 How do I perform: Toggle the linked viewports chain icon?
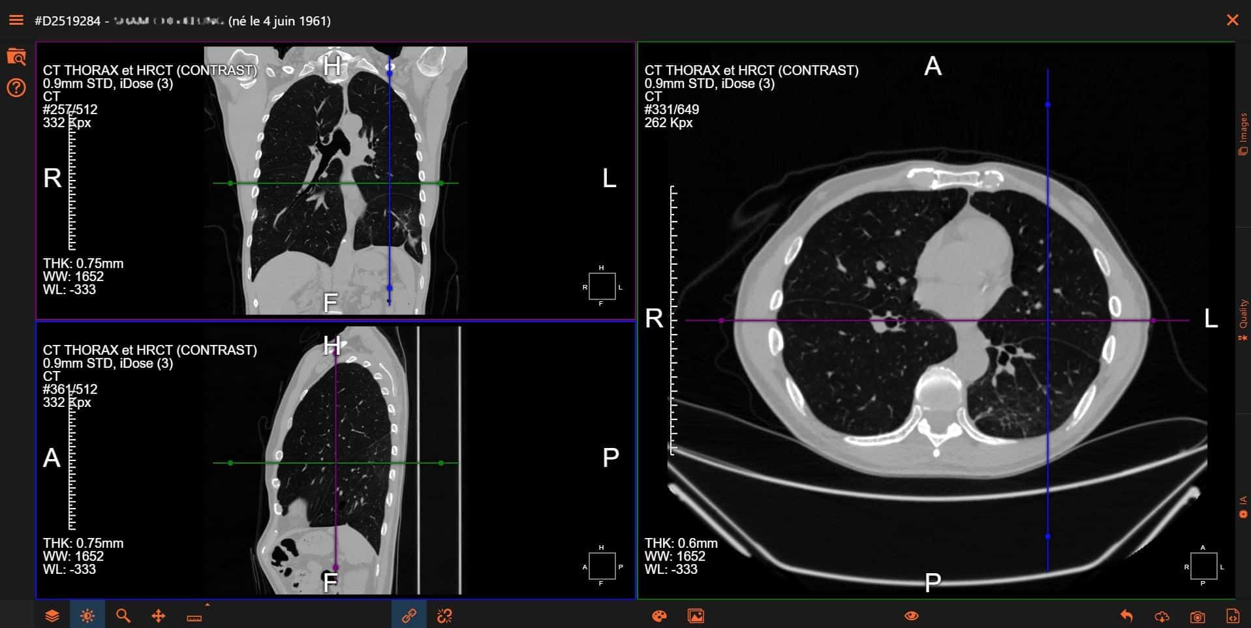[409, 615]
